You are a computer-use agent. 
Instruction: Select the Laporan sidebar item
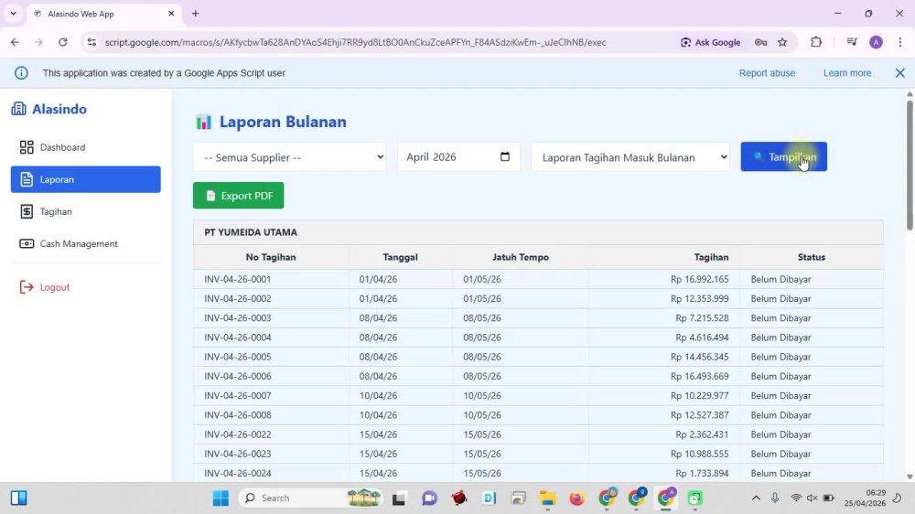tap(85, 179)
